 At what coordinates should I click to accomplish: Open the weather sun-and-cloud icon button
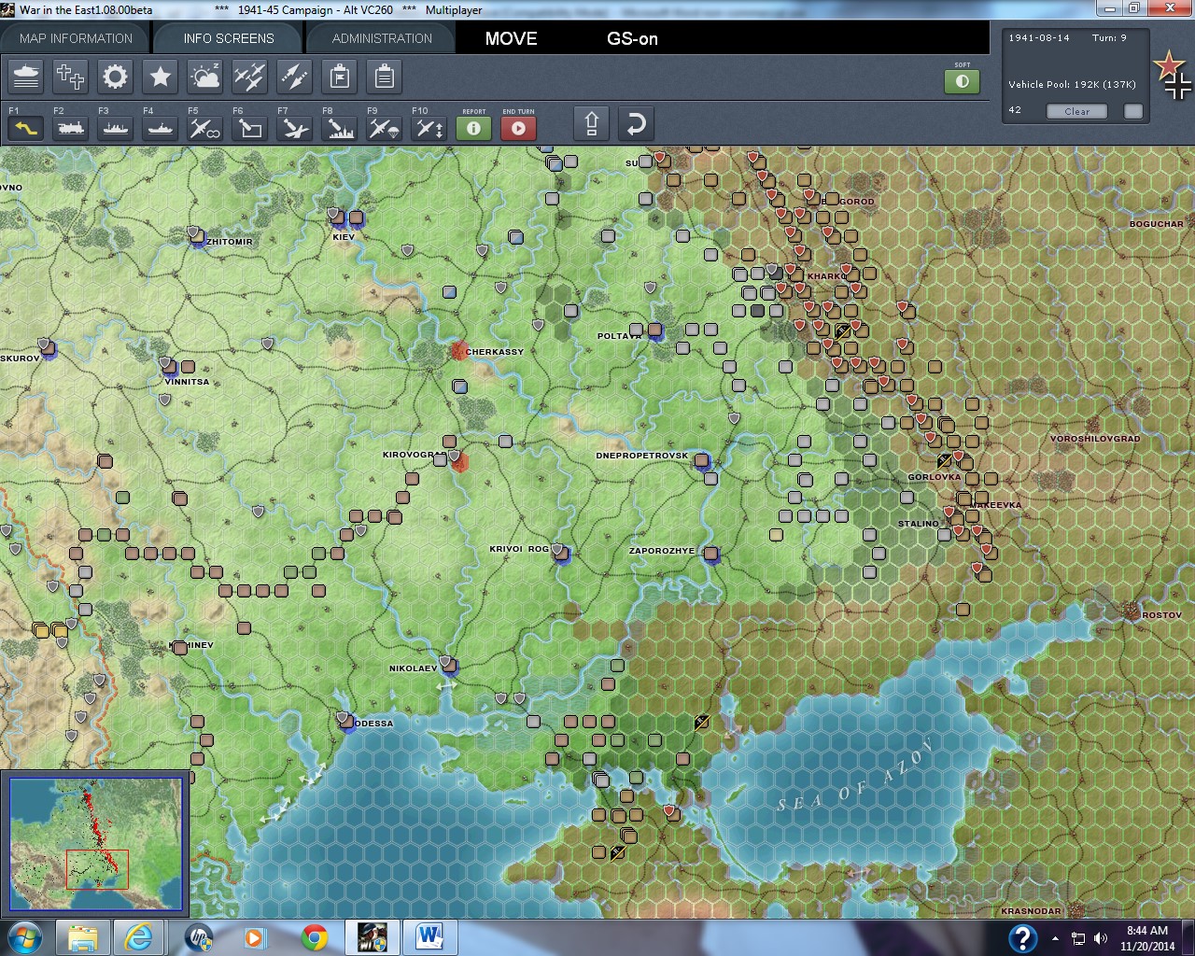tap(205, 76)
